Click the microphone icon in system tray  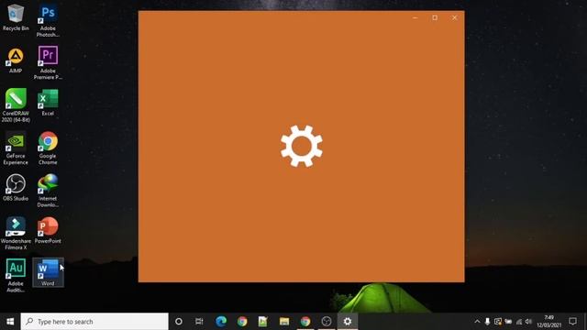point(487,322)
